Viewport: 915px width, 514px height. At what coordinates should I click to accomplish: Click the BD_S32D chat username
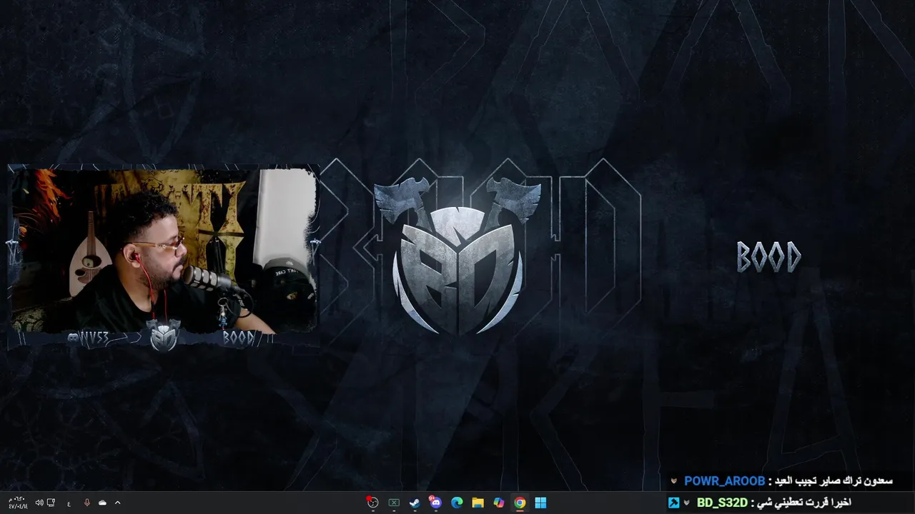[x=722, y=503]
